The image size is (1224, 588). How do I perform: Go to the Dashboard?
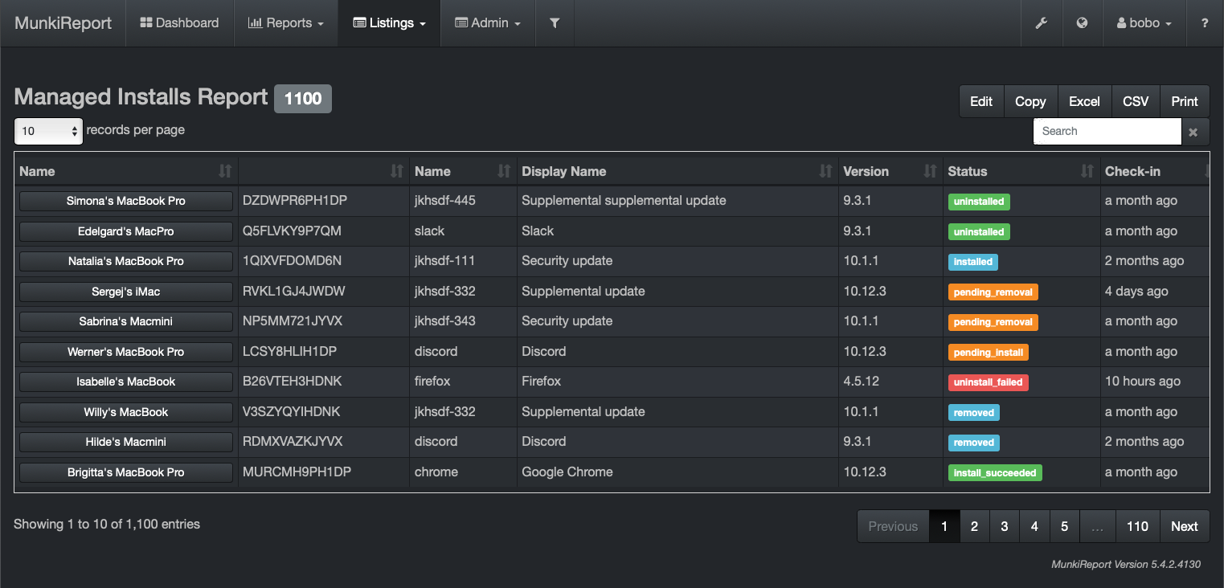[x=179, y=22]
